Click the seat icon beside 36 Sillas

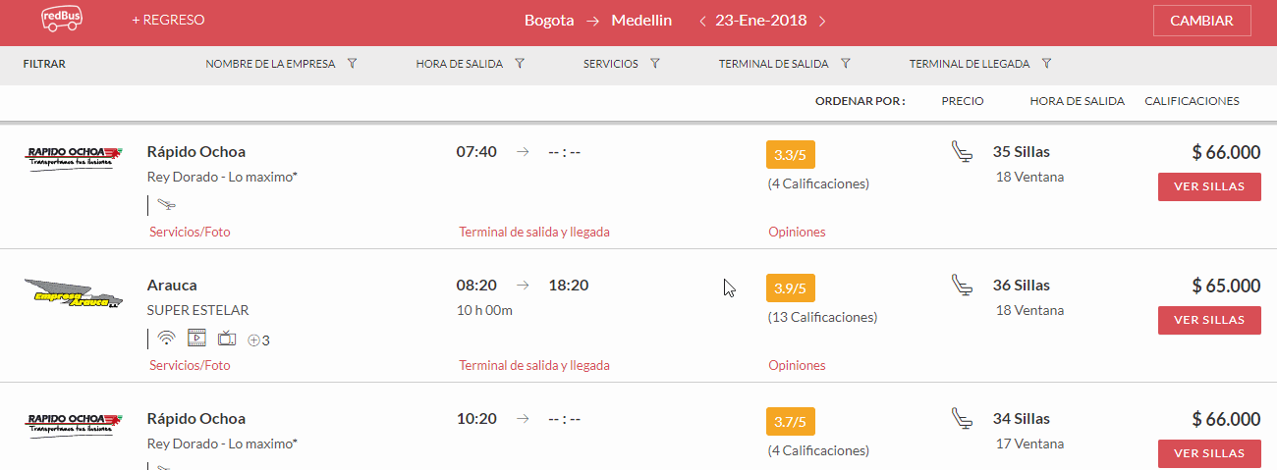coord(962,286)
